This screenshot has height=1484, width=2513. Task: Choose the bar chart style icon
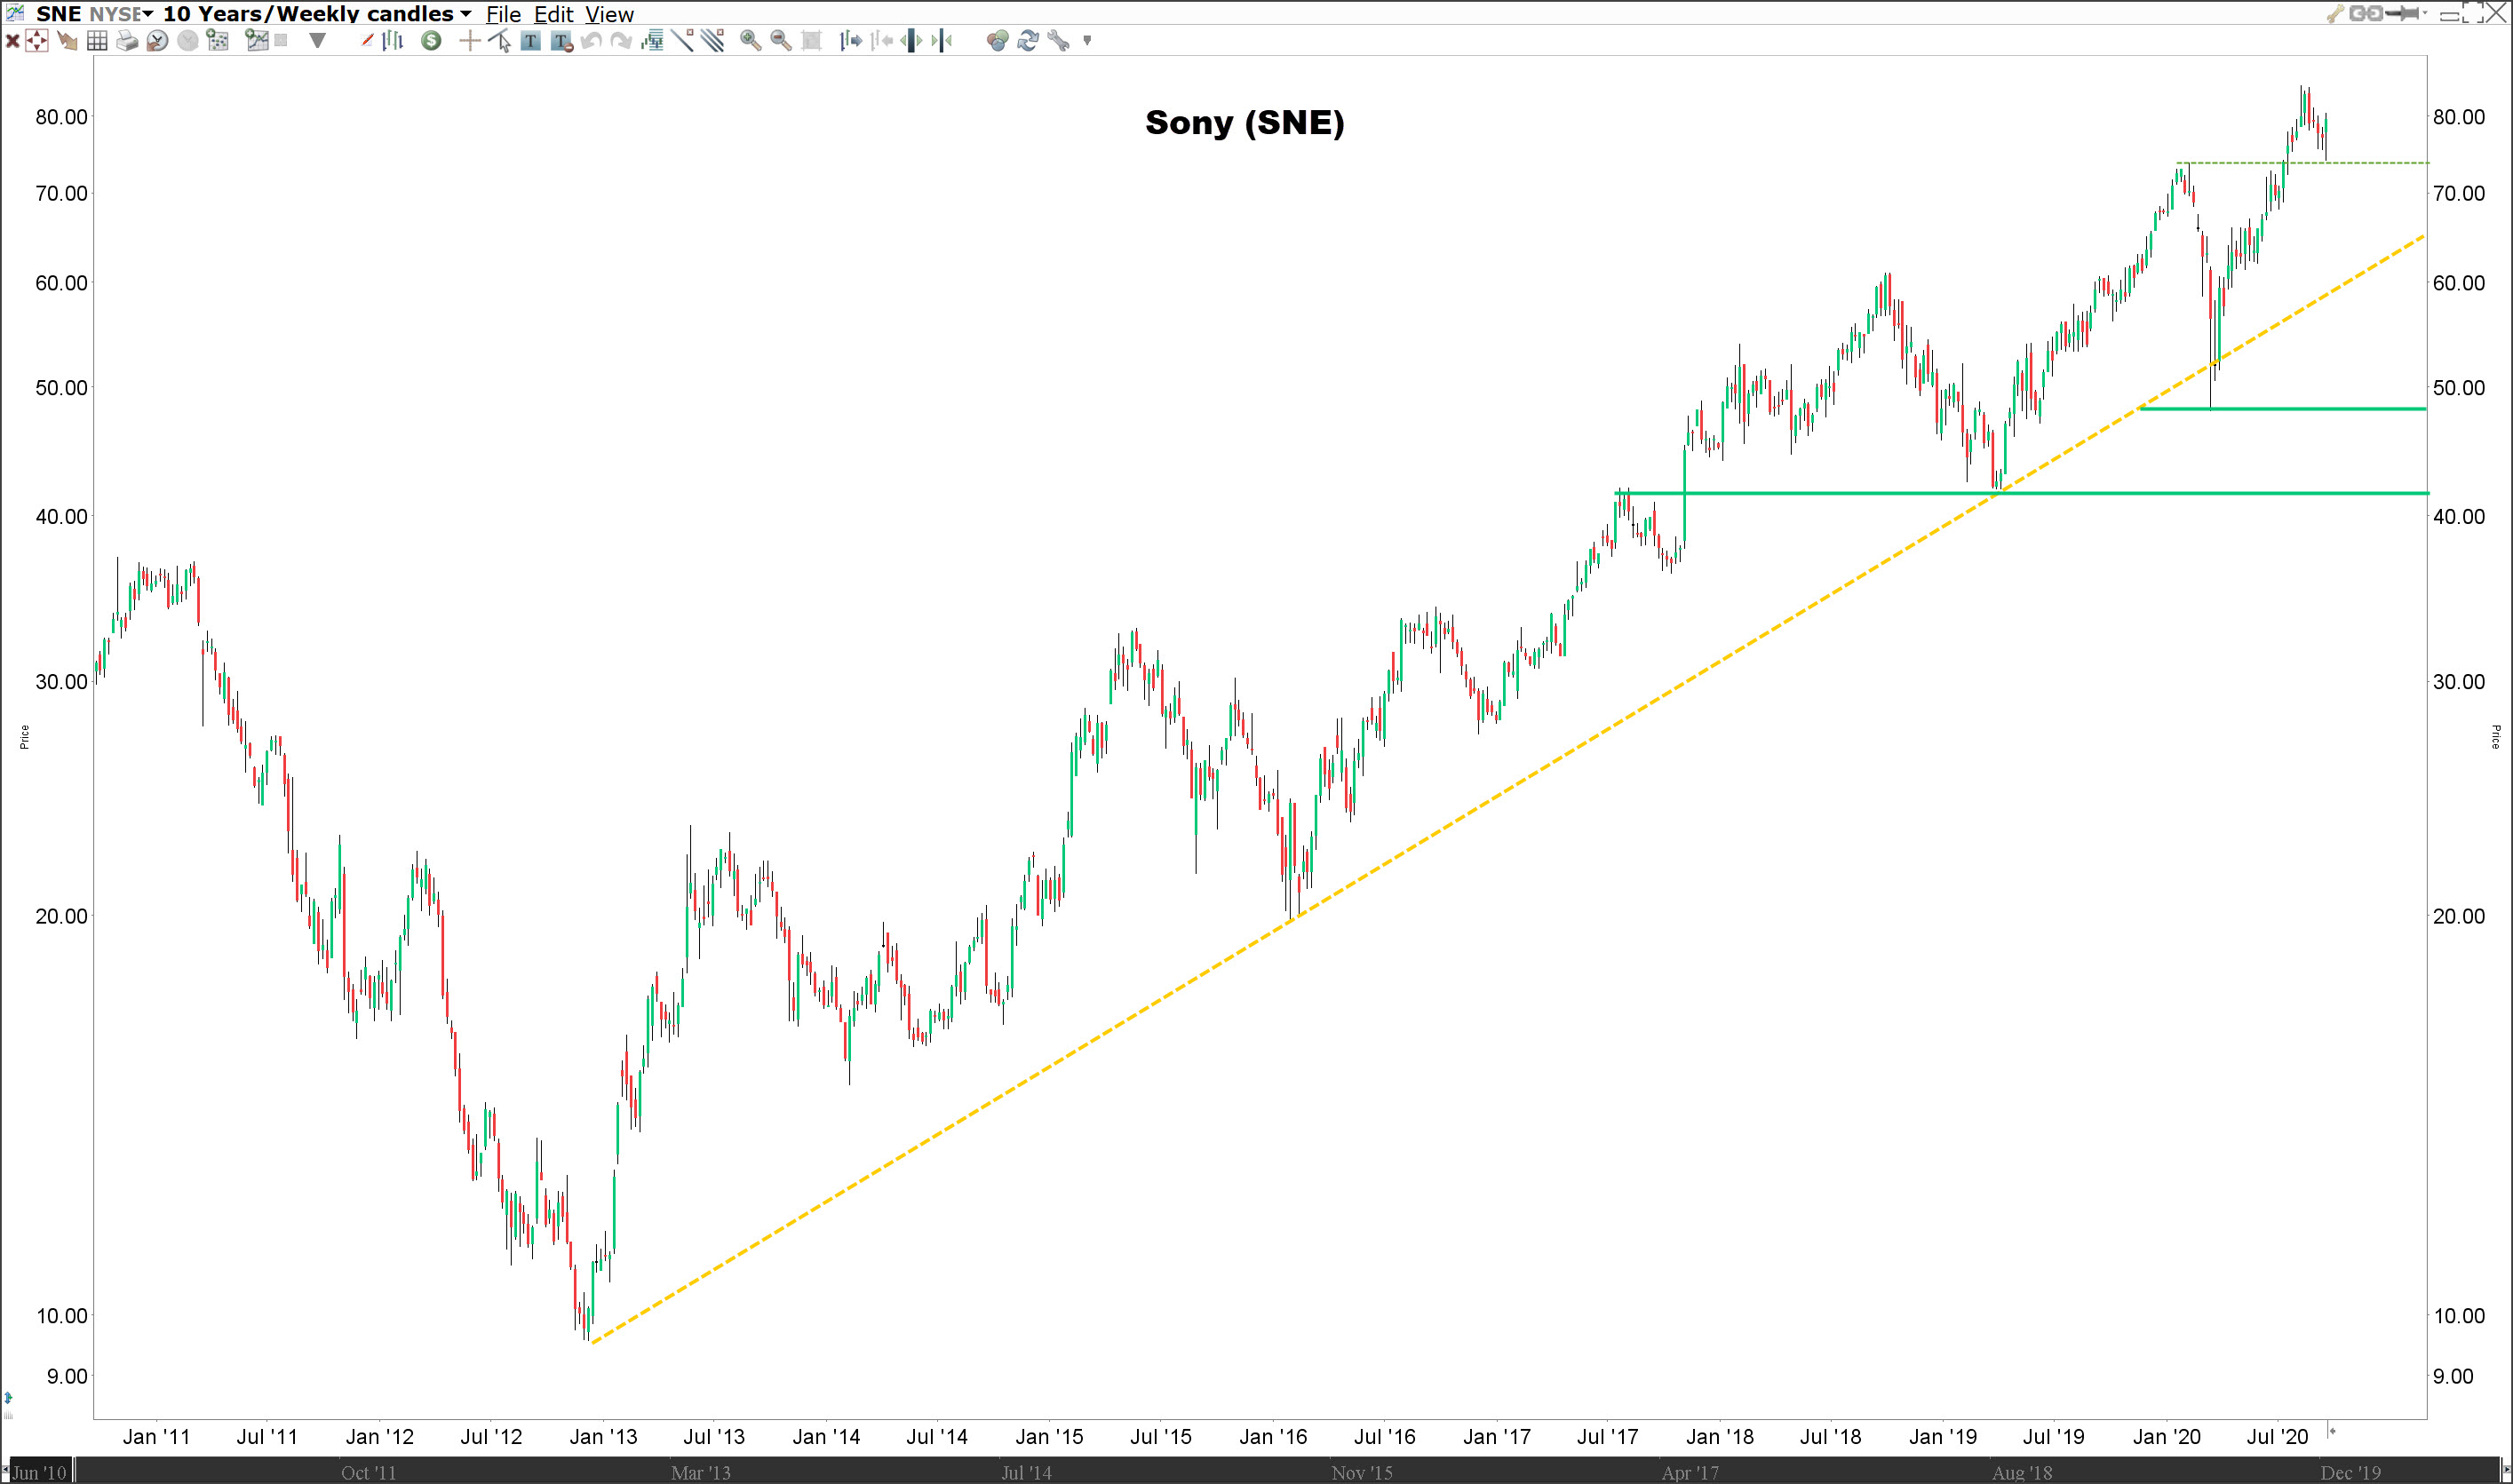pyautogui.click(x=392, y=41)
